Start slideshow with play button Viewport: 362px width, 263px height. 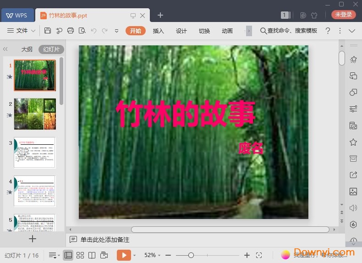124,255
